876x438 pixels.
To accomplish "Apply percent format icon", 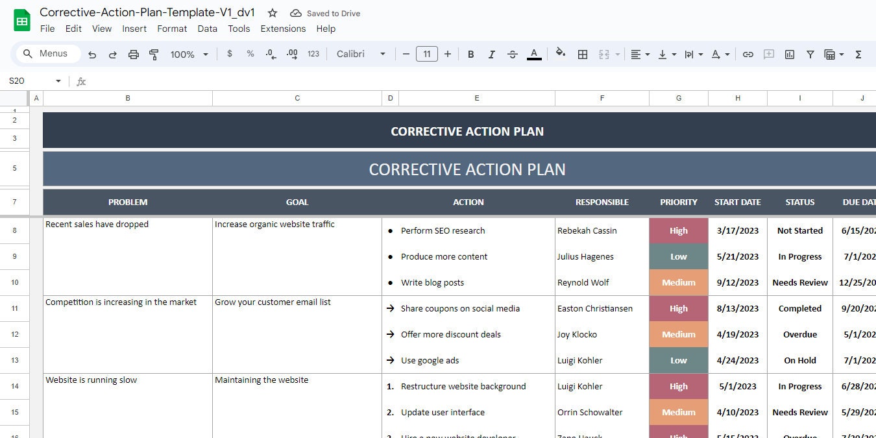I will click(x=250, y=54).
